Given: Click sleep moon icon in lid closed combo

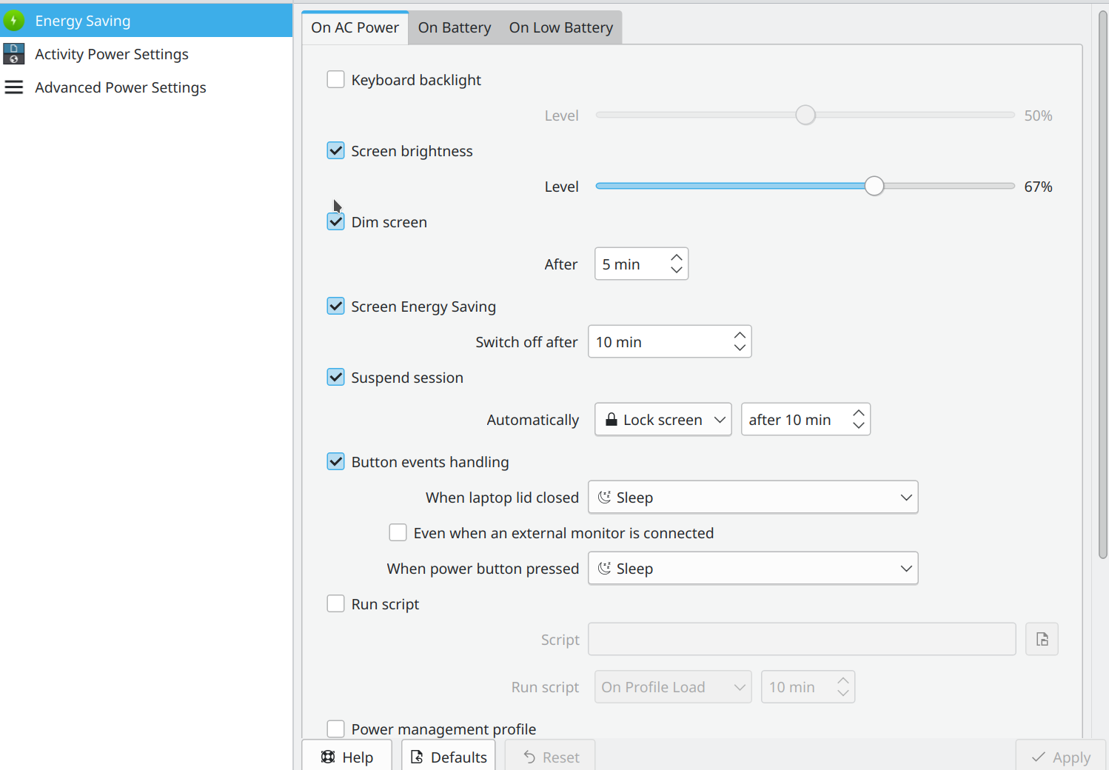Looking at the screenshot, I should tap(605, 497).
